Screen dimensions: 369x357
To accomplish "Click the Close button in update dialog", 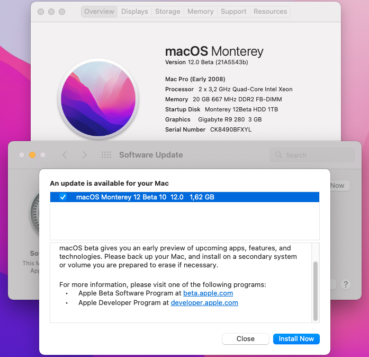I will [246, 338].
